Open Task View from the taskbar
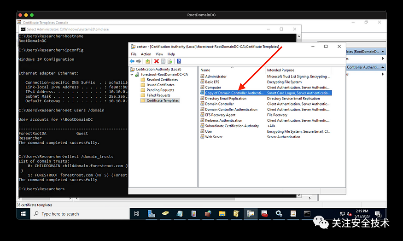403x241 pixels. pos(137,214)
